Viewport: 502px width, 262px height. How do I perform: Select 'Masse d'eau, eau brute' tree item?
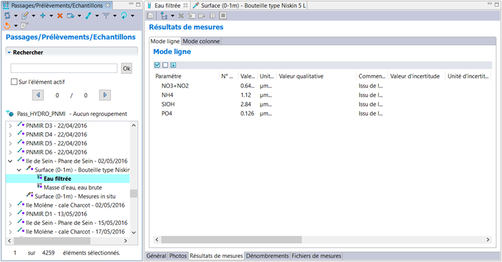coord(72,188)
